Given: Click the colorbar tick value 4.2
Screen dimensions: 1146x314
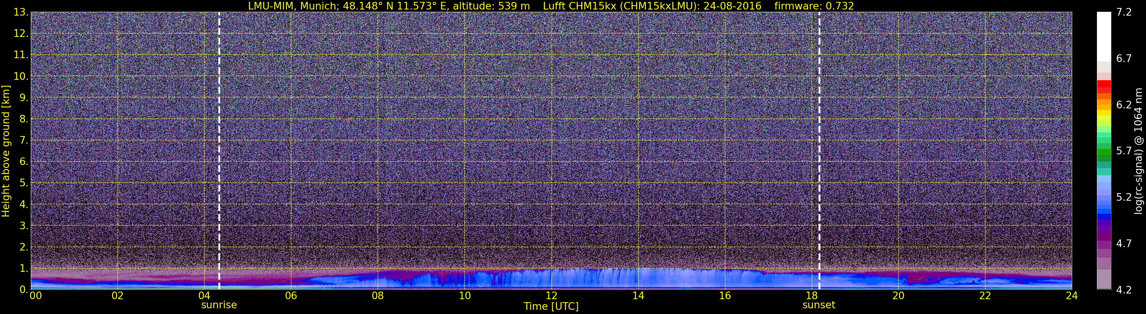Looking at the screenshot, I should click(1124, 290).
